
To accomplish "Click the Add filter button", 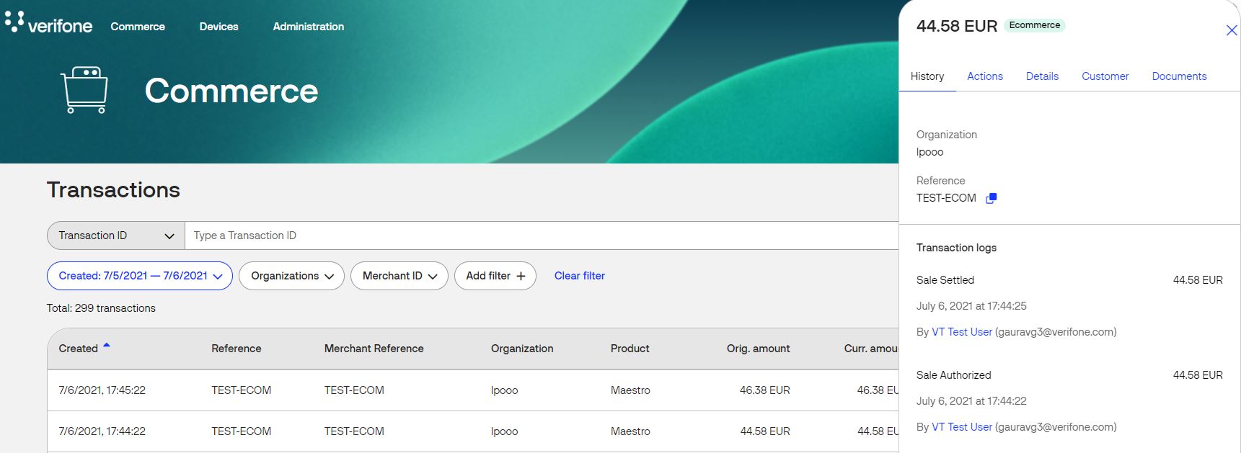I will 495,276.
